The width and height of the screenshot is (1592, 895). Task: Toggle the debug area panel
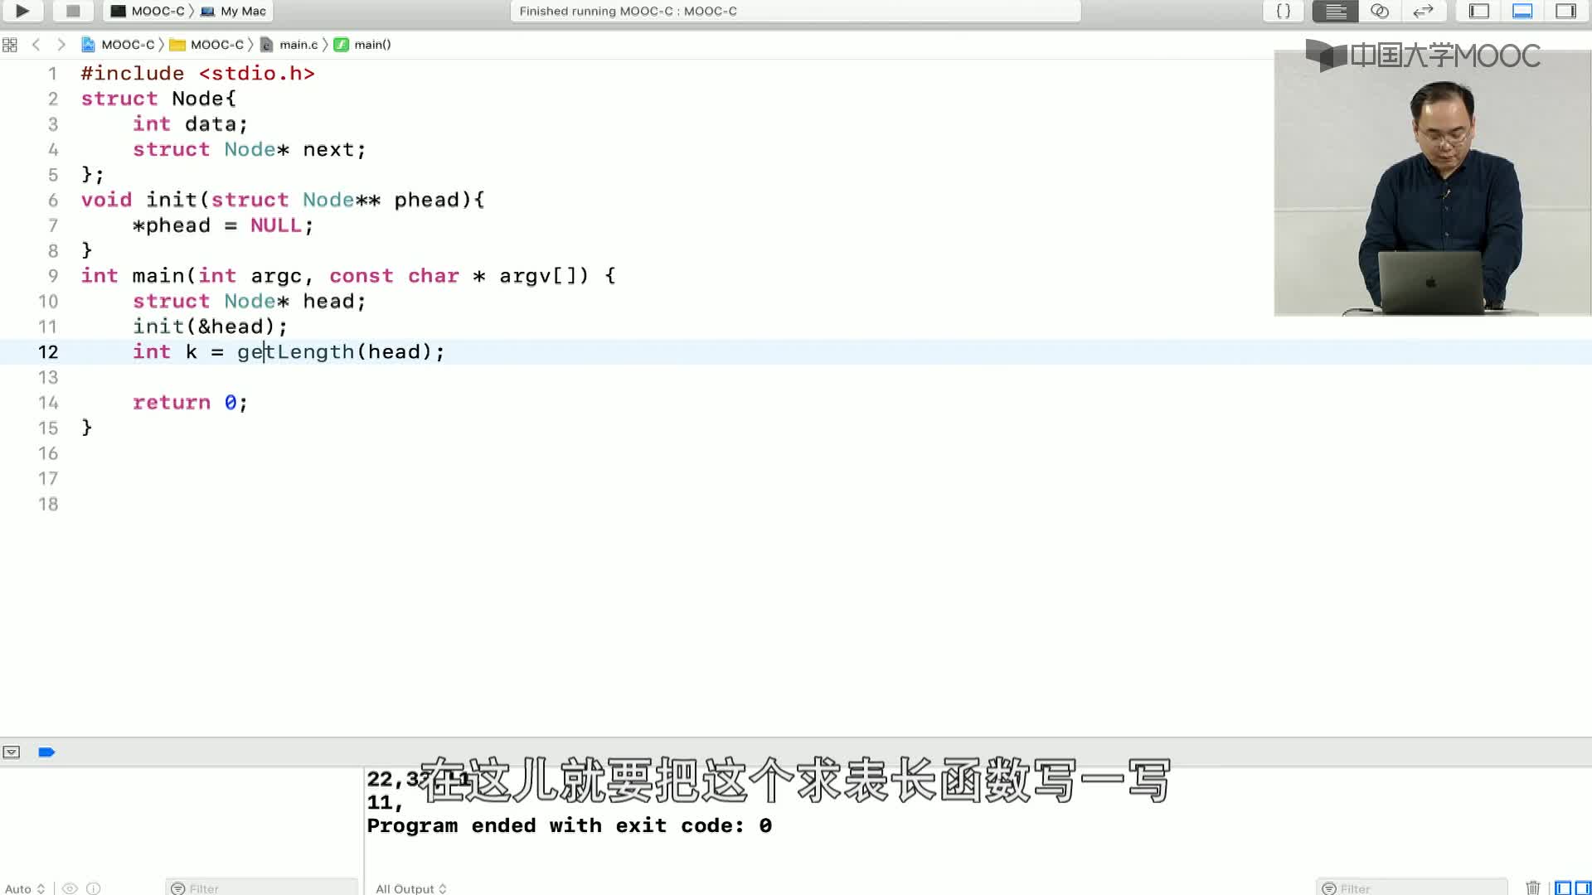click(1522, 11)
